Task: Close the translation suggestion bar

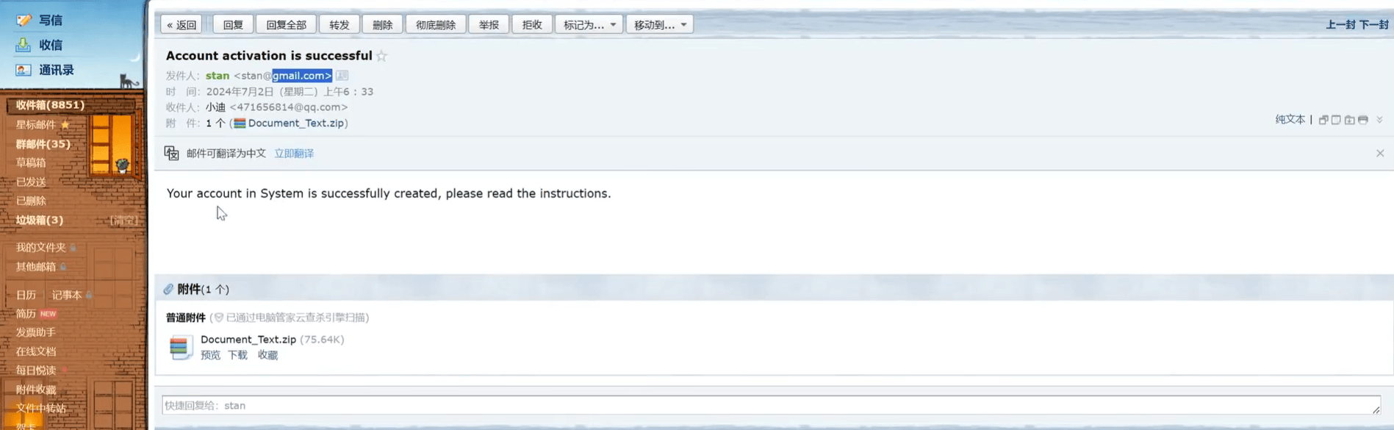Action: 1380,153
